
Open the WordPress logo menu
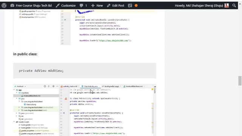click(4, 6)
